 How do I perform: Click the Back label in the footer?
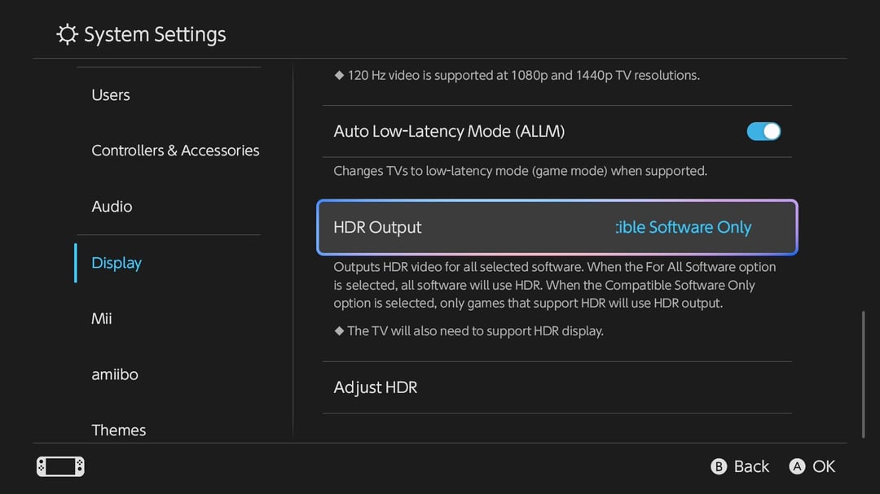[751, 466]
